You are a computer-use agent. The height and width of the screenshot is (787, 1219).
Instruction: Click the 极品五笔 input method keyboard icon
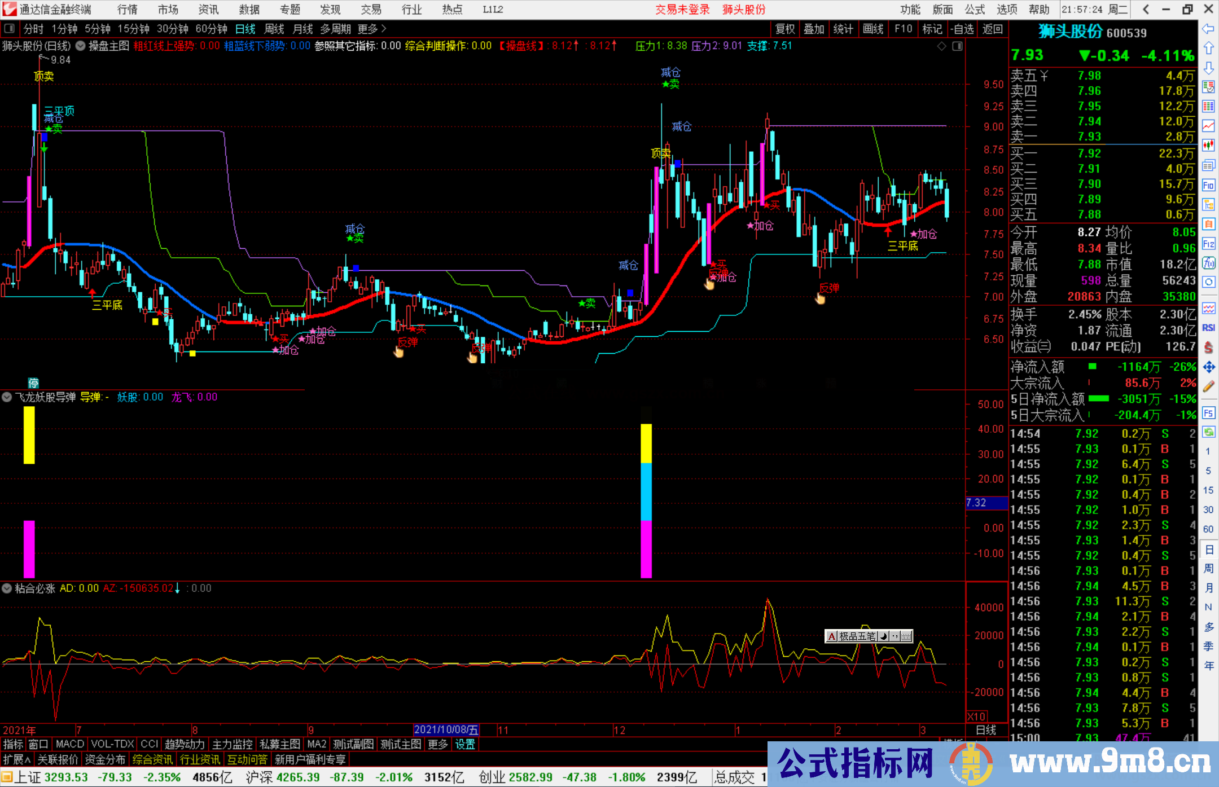906,636
